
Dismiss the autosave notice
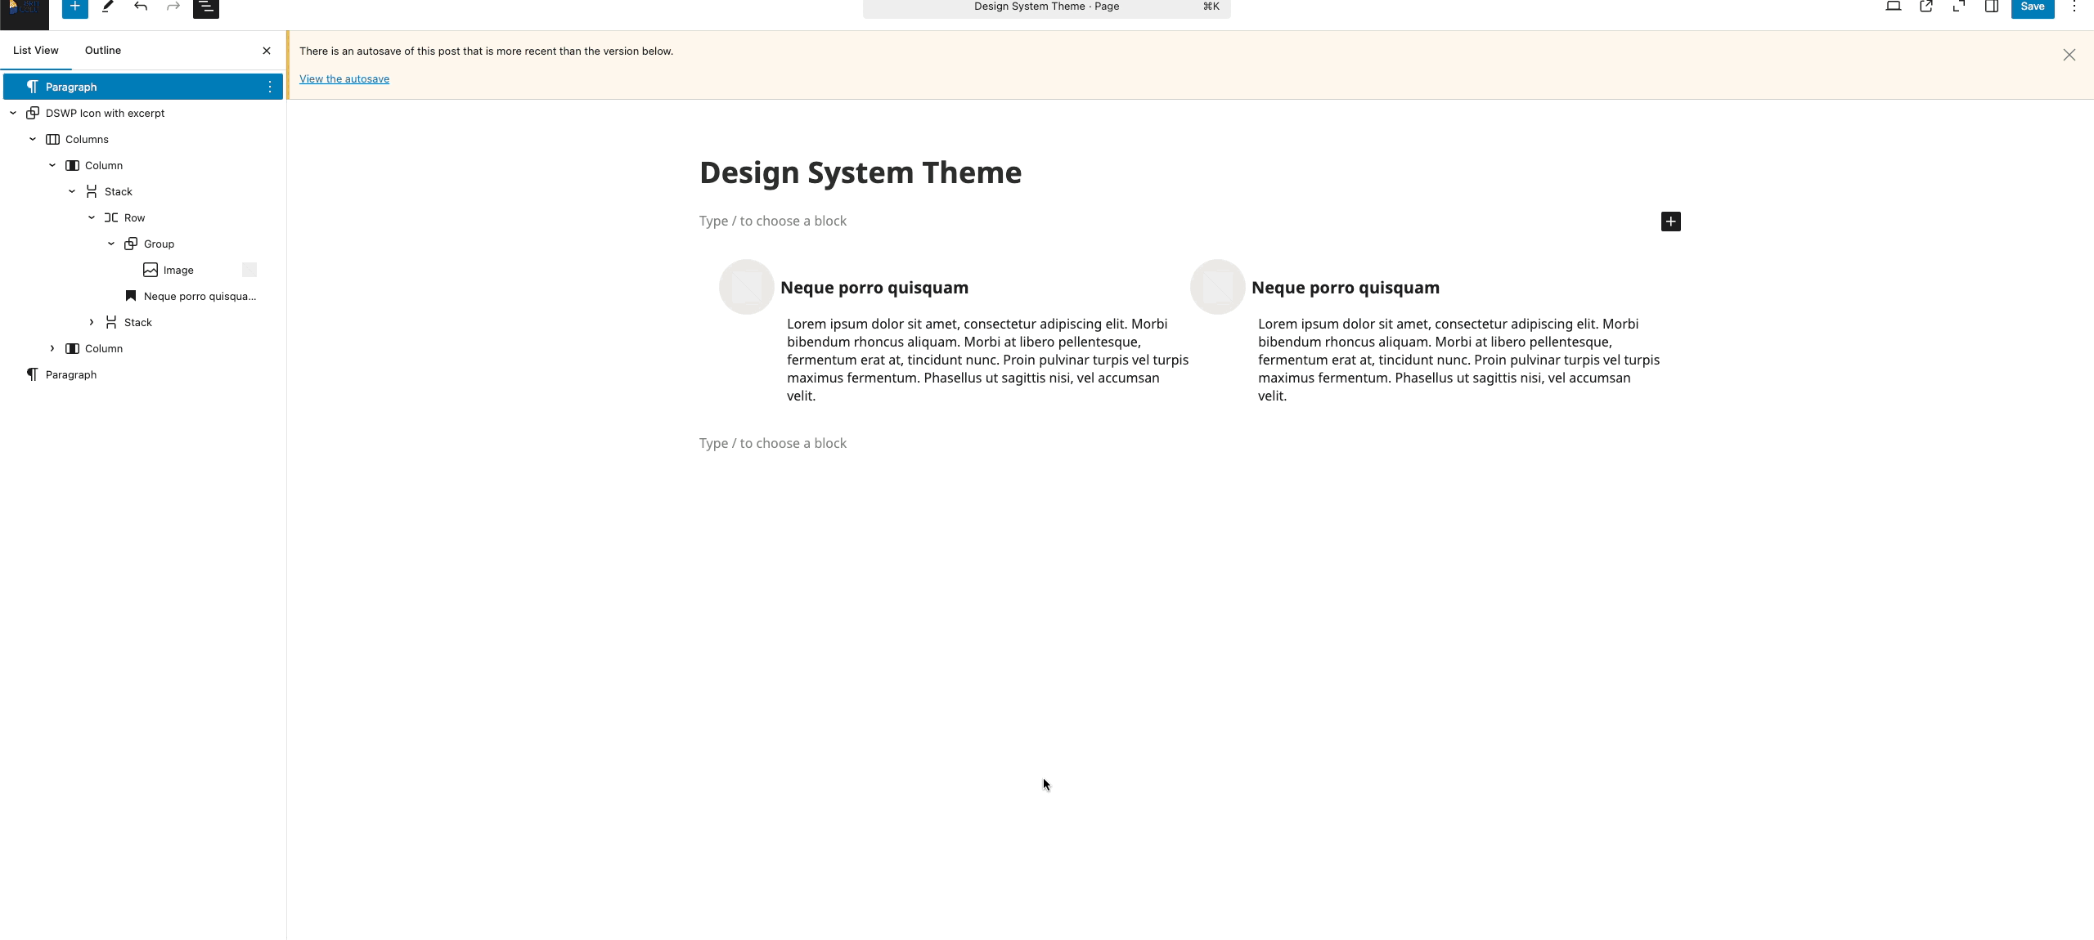(2069, 55)
